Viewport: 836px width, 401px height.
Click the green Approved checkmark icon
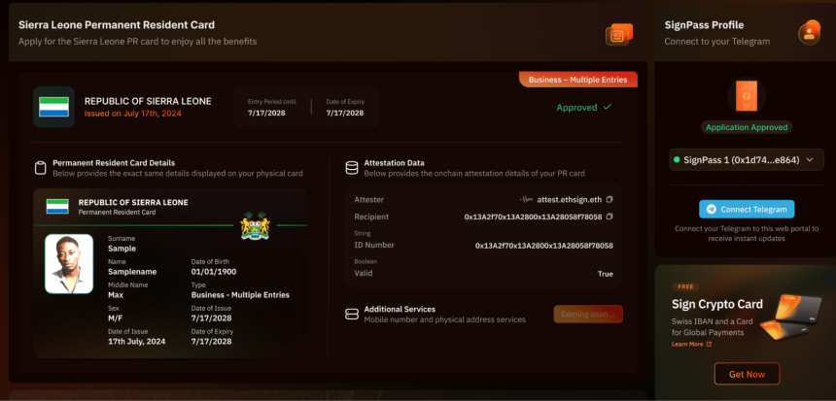(608, 108)
